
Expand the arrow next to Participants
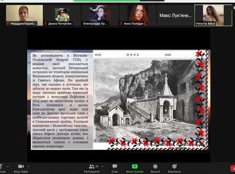click(x=102, y=166)
